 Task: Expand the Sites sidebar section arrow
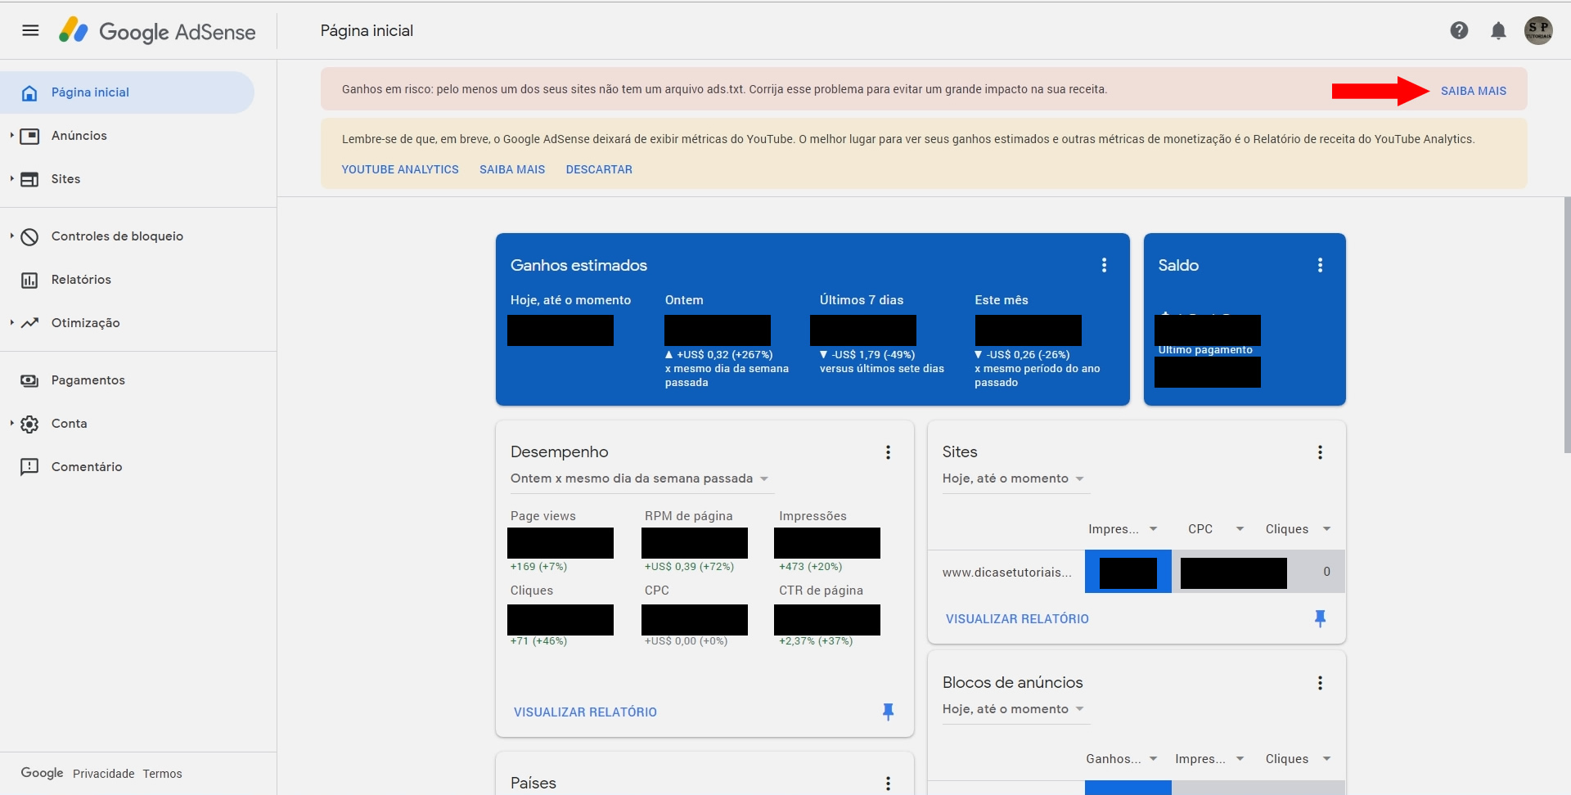(11, 178)
